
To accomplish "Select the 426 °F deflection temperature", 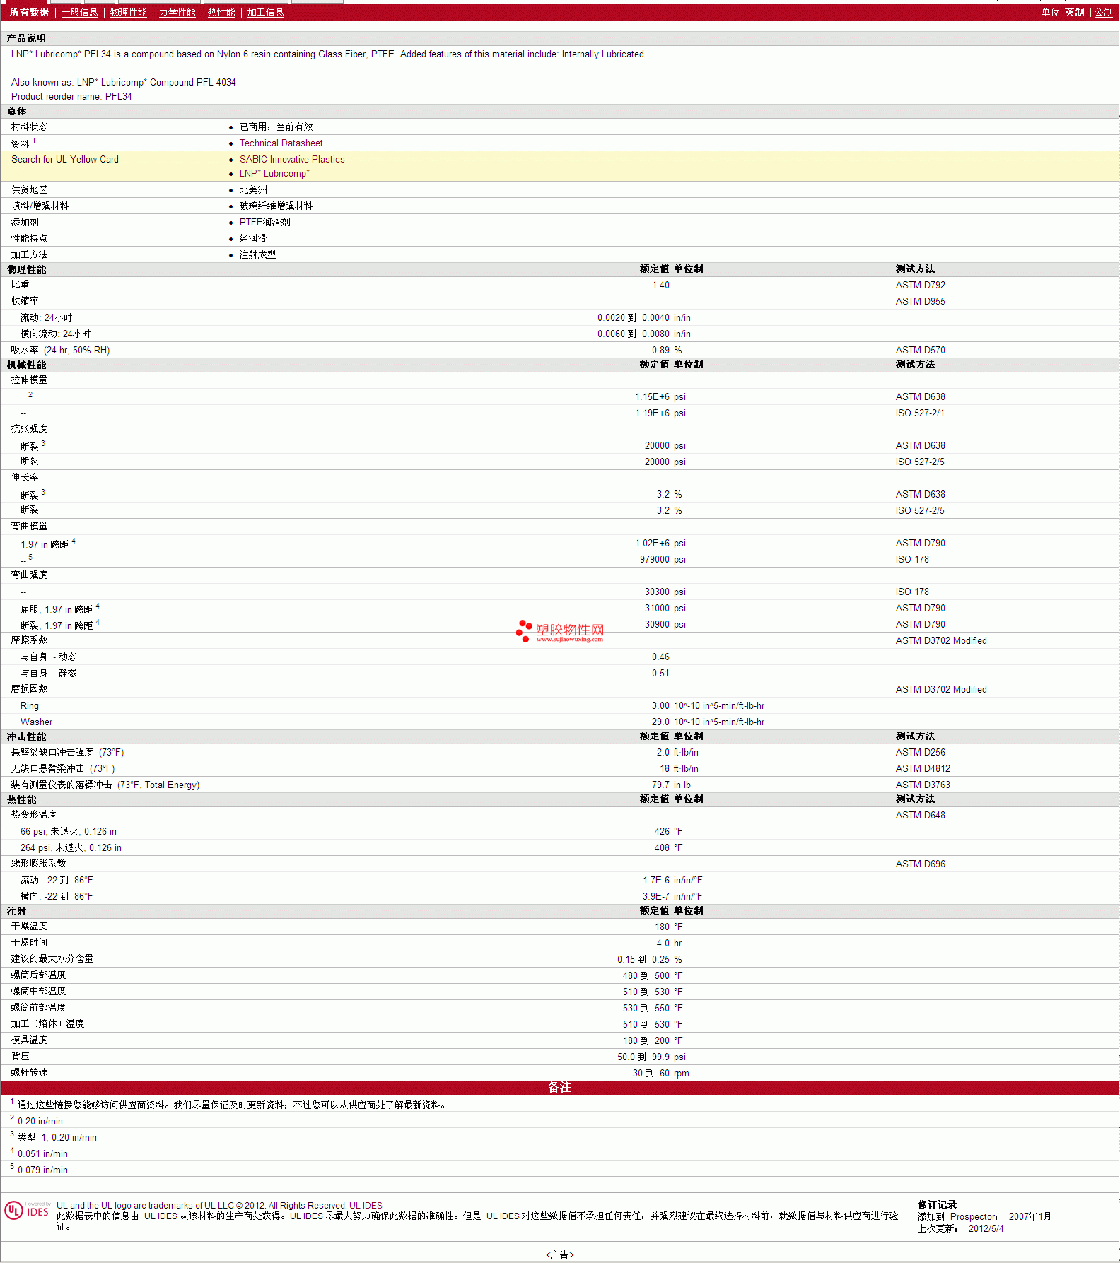I will click(668, 831).
